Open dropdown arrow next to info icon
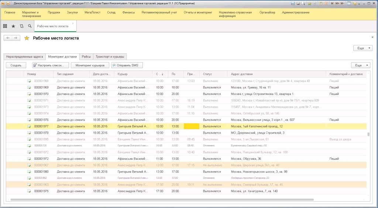Screen dimensions: 378x208 [x=359, y=4]
